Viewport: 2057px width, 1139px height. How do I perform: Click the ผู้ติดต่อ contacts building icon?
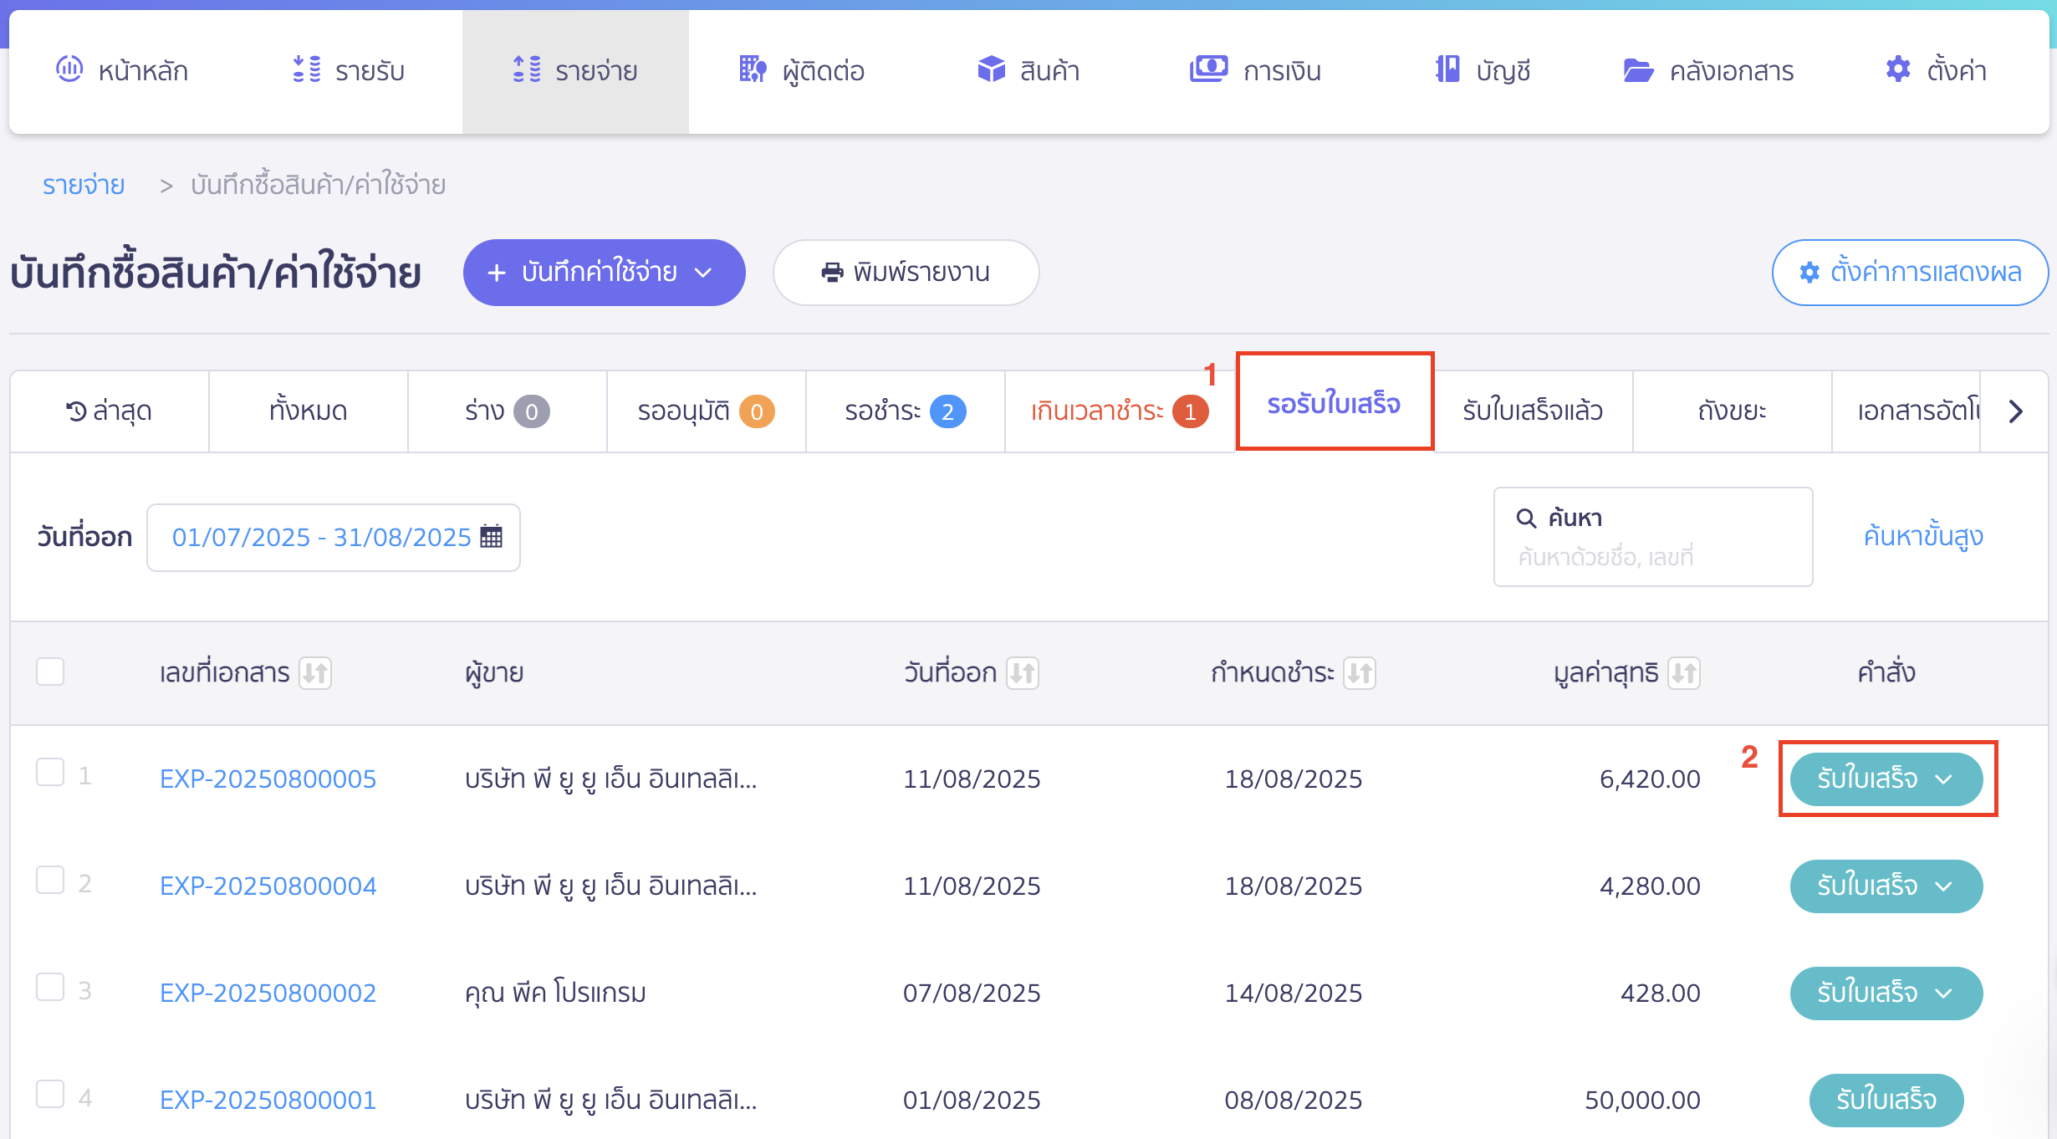(x=753, y=69)
